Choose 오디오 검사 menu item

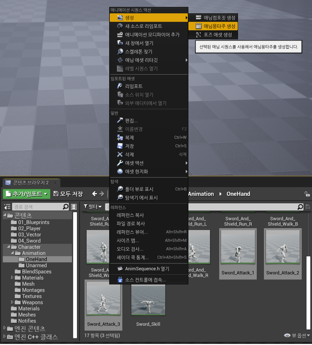[149, 249]
